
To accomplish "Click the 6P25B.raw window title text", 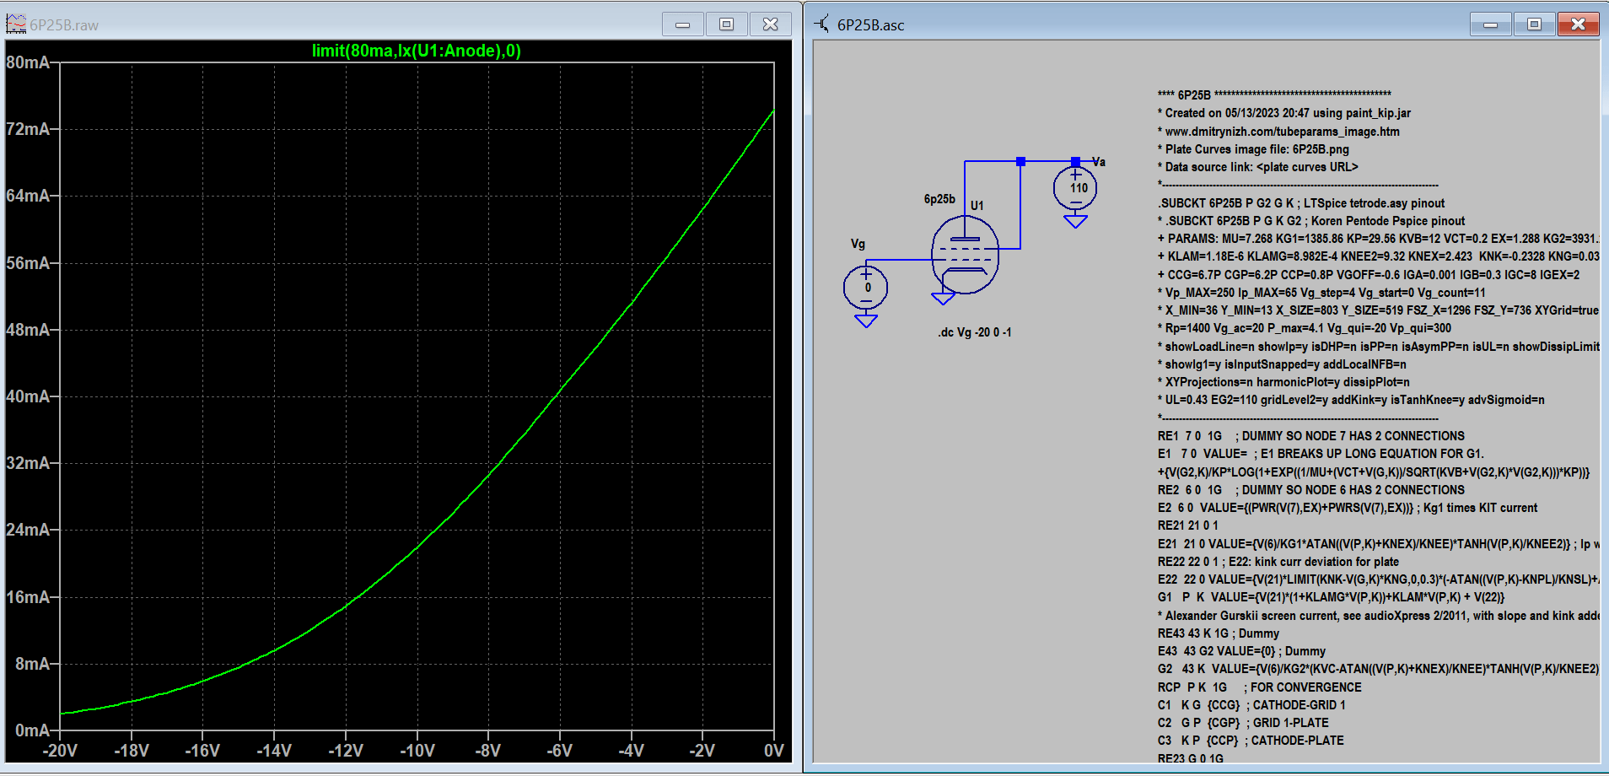I will (x=64, y=25).
